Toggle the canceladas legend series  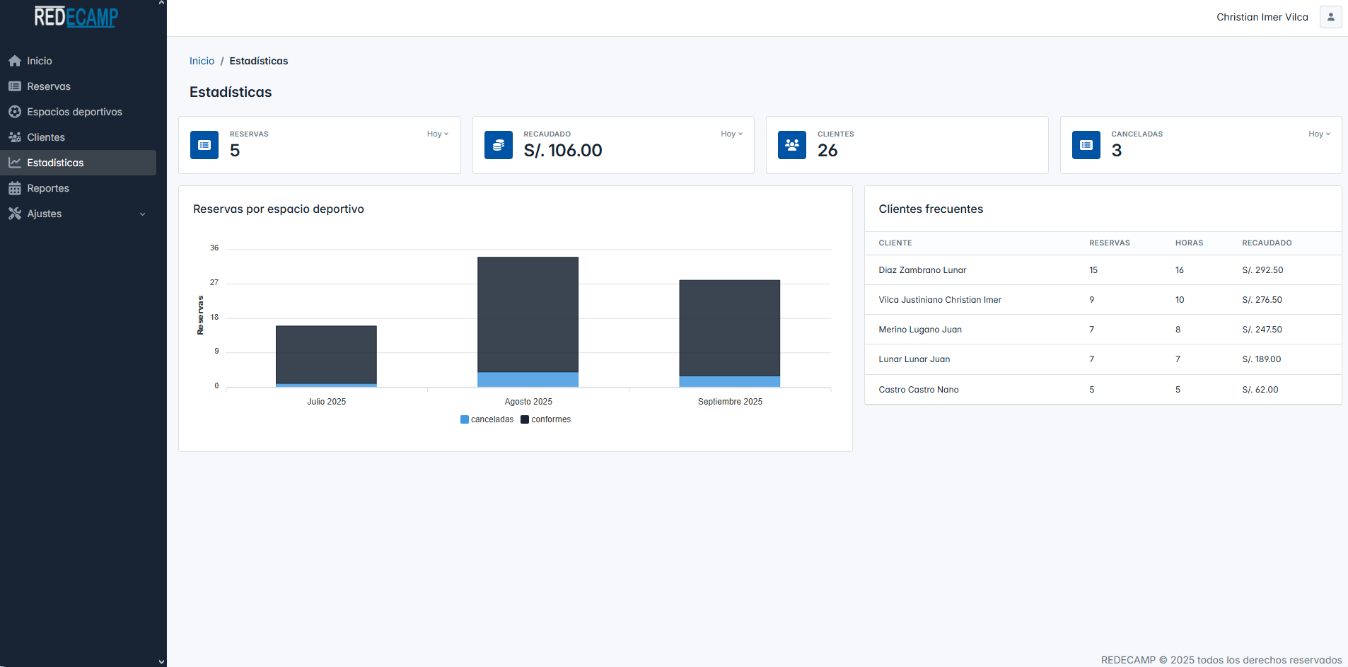487,419
